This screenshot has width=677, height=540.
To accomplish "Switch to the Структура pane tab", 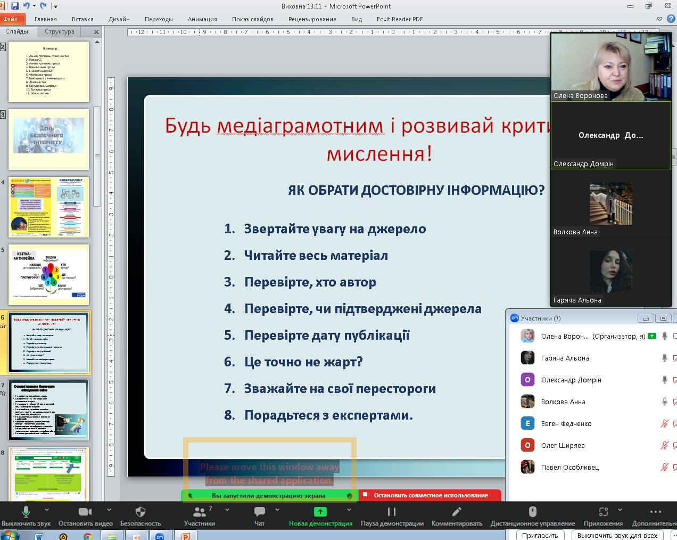I will [x=60, y=31].
